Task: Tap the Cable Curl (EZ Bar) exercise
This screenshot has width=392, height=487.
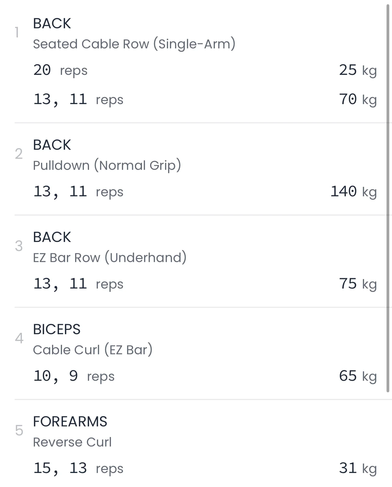Action: (92, 350)
